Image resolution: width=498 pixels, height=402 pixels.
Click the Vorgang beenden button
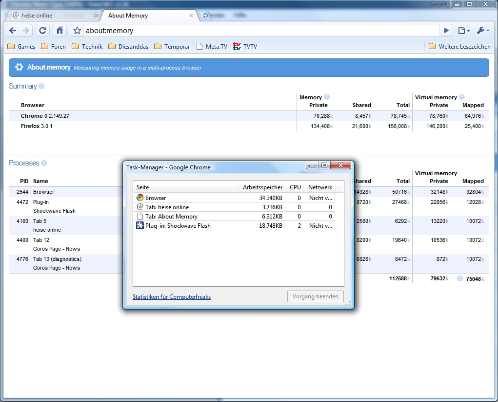(316, 296)
